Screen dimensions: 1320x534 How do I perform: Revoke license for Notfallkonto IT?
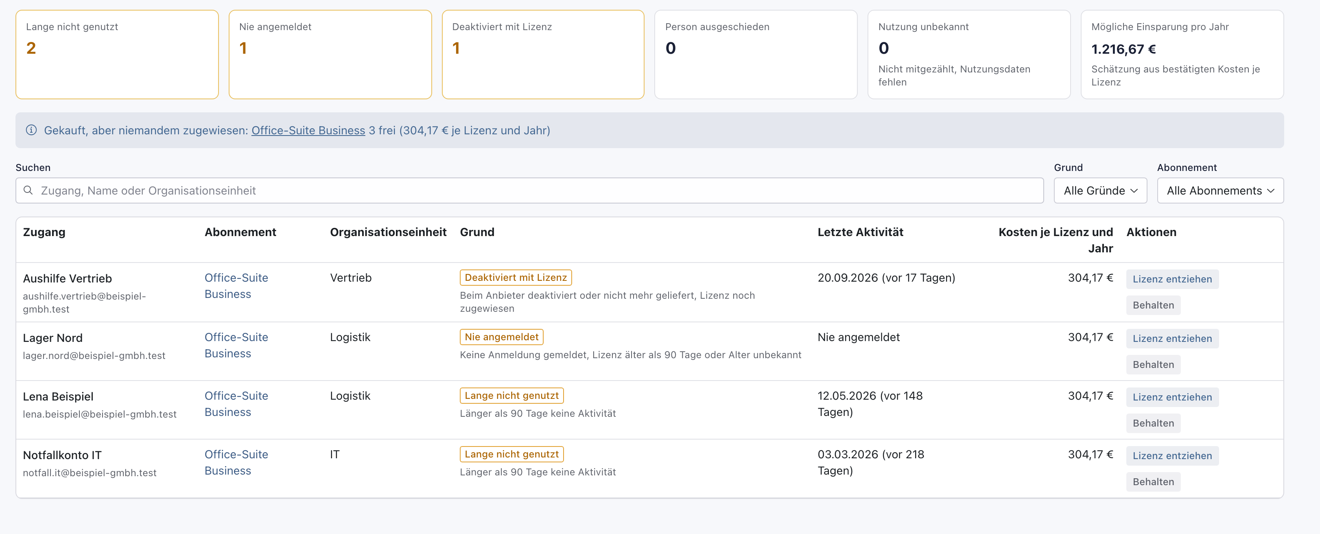click(x=1172, y=455)
